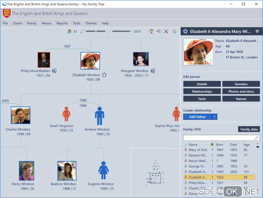Click the royal crest application logo

point(7,13)
